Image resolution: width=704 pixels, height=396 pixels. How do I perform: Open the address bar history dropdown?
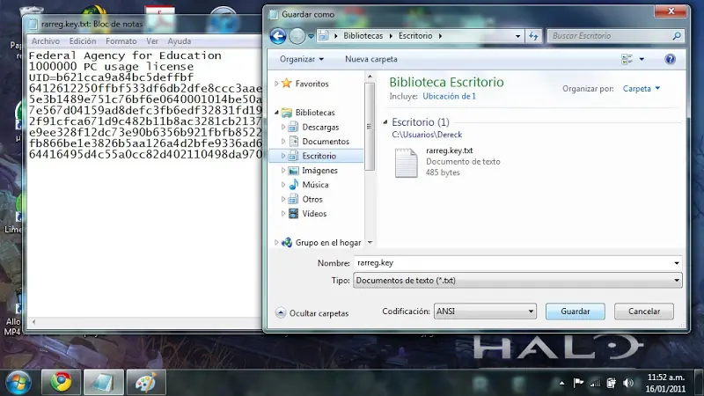(517, 36)
